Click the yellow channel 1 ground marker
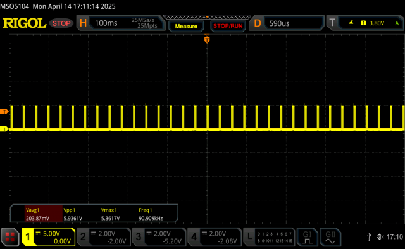The image size is (405, 249). tap(4, 129)
